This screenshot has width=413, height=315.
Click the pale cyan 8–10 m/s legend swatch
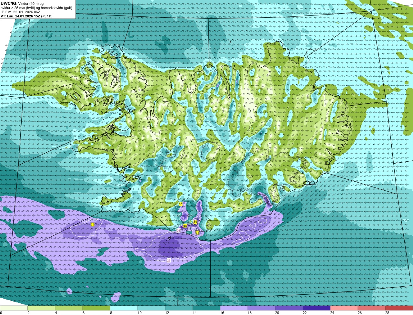click(x=124, y=308)
